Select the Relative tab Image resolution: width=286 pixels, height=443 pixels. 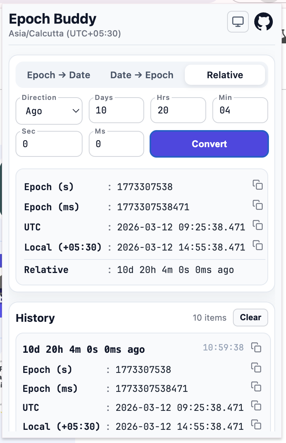pyautogui.click(x=225, y=75)
